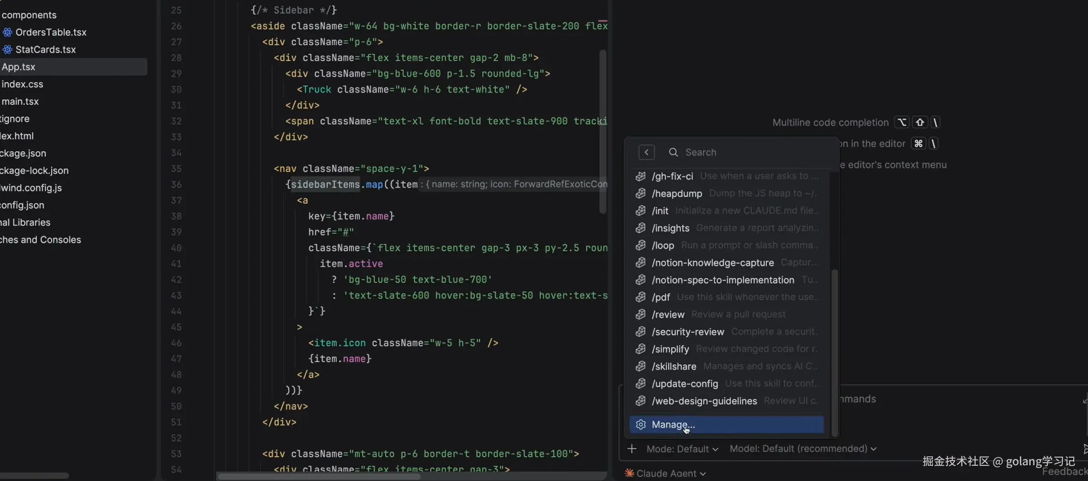Click the /gh-fix-ci skill icon
The height and width of the screenshot is (481, 1088).
pos(641,176)
